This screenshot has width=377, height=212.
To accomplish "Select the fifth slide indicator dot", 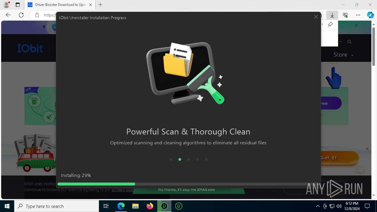I will [x=206, y=160].
